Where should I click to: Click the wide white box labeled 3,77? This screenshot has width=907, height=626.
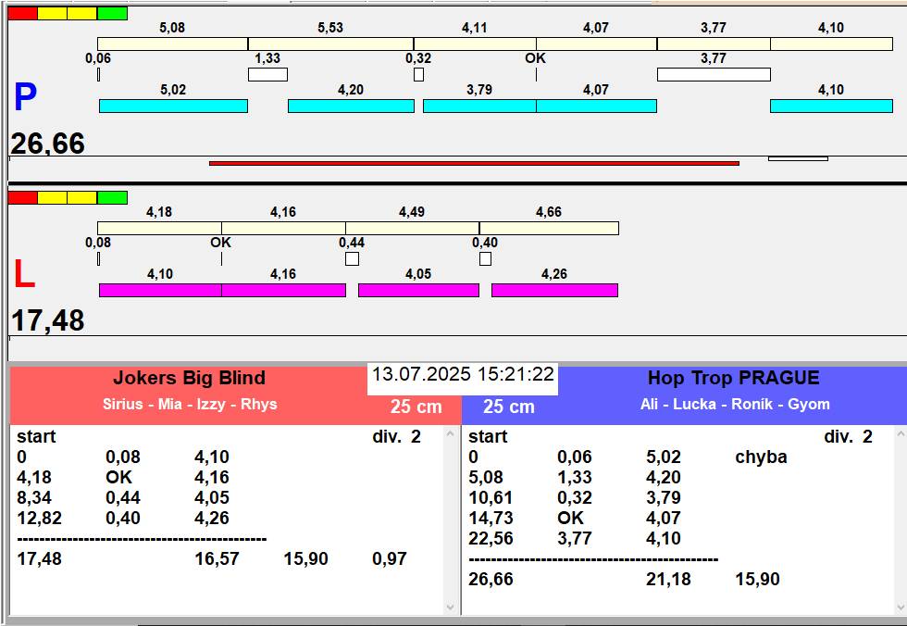714,75
